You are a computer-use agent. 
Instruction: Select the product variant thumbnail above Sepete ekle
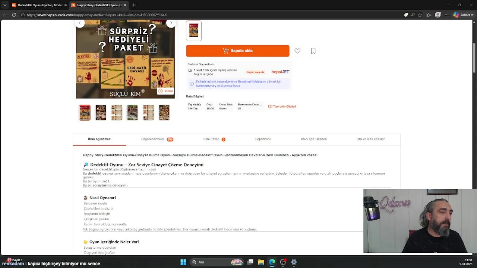(x=194, y=31)
